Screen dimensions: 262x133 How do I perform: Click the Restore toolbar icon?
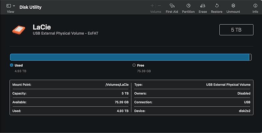tap(217, 6)
